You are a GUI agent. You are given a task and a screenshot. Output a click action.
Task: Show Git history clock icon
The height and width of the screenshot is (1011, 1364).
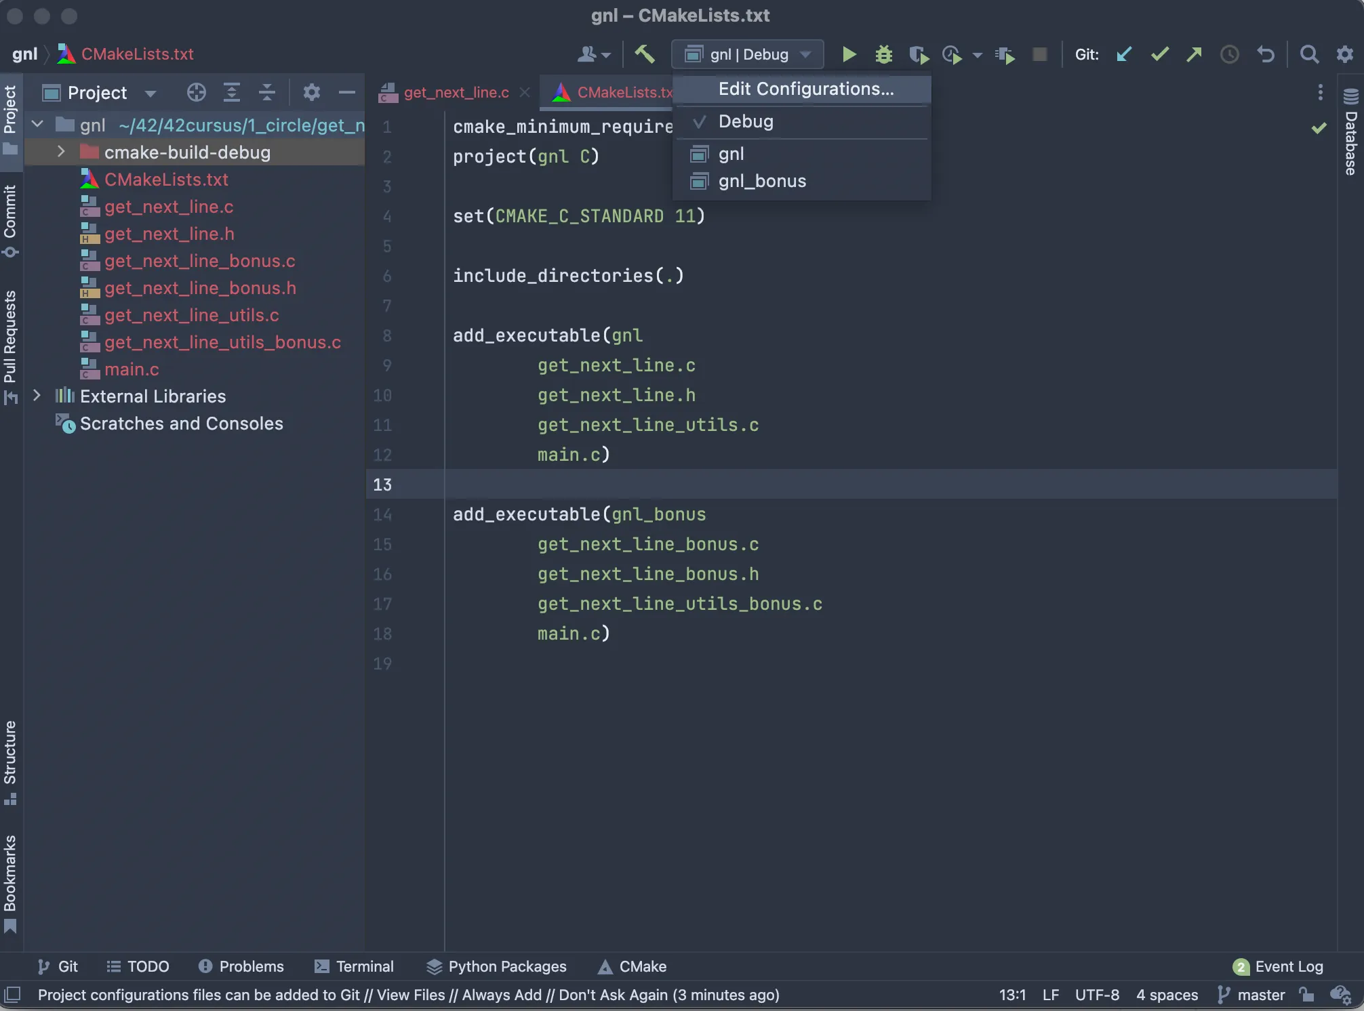[x=1229, y=54]
